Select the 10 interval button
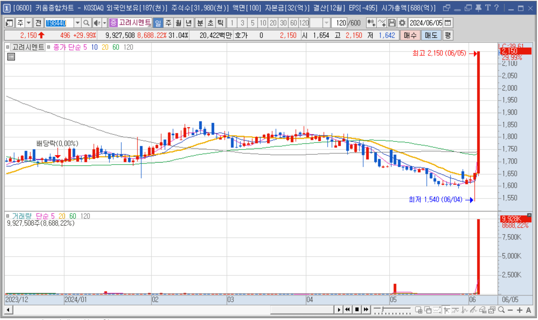 click(263, 23)
